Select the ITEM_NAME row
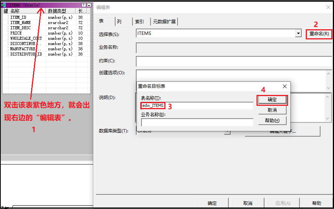This screenshot has width=334, height=209. point(47,23)
